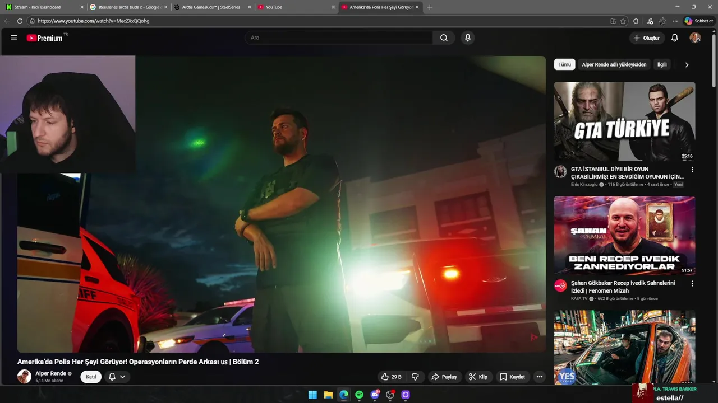The image size is (718, 403).
Task: Open Şahan Gökbakar Recep İvedik video title
Action: (x=623, y=287)
